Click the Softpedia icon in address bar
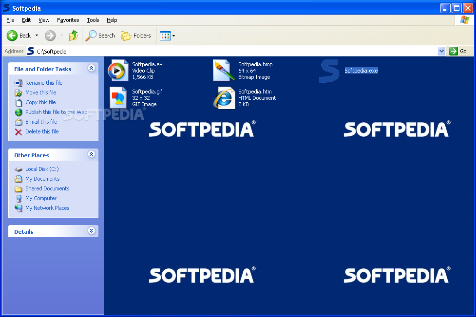 point(31,51)
